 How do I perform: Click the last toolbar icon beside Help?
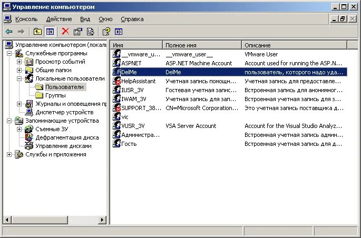(x=119, y=32)
